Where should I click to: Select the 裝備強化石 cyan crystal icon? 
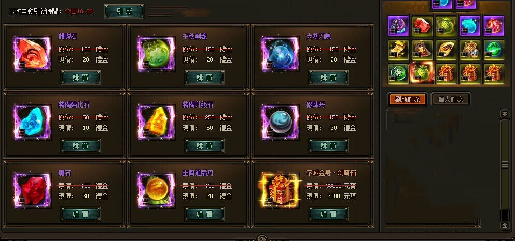(32, 122)
